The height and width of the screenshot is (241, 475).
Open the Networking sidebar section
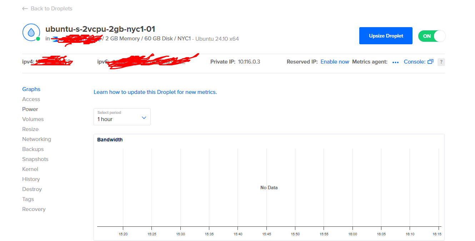pos(36,139)
